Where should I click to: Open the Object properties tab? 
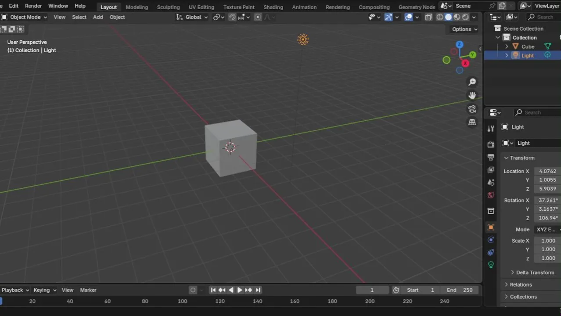pyautogui.click(x=491, y=227)
